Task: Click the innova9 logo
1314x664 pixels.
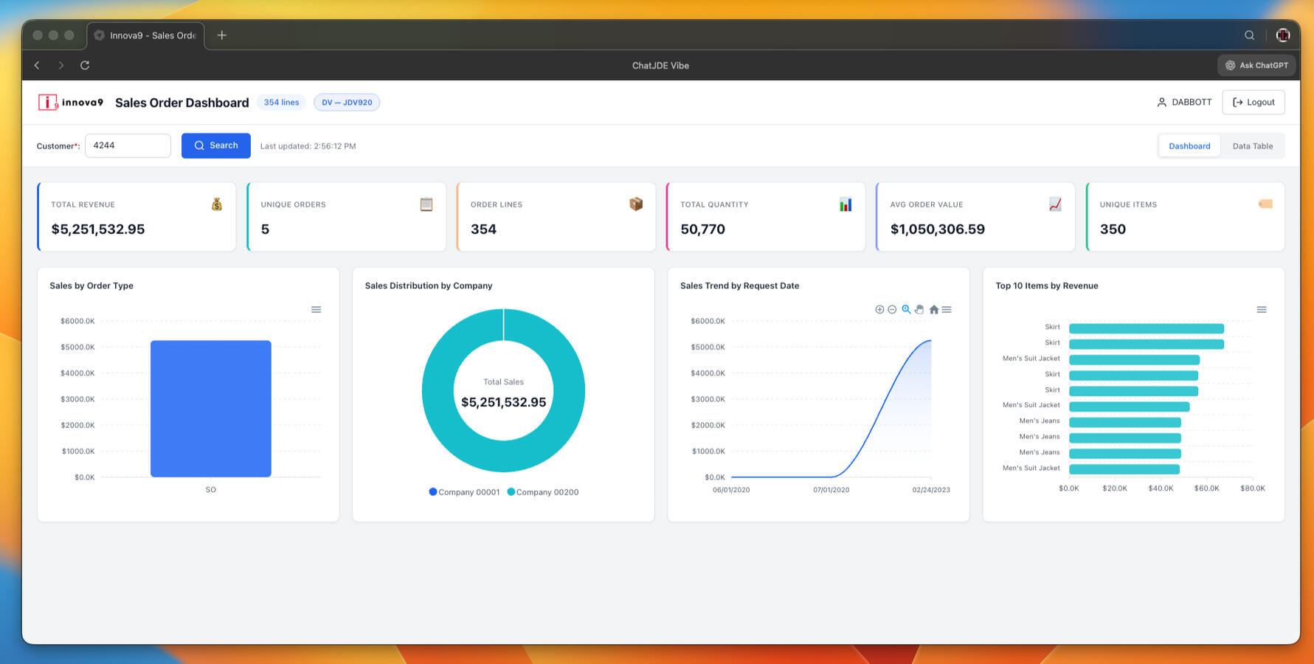Action: click(71, 103)
